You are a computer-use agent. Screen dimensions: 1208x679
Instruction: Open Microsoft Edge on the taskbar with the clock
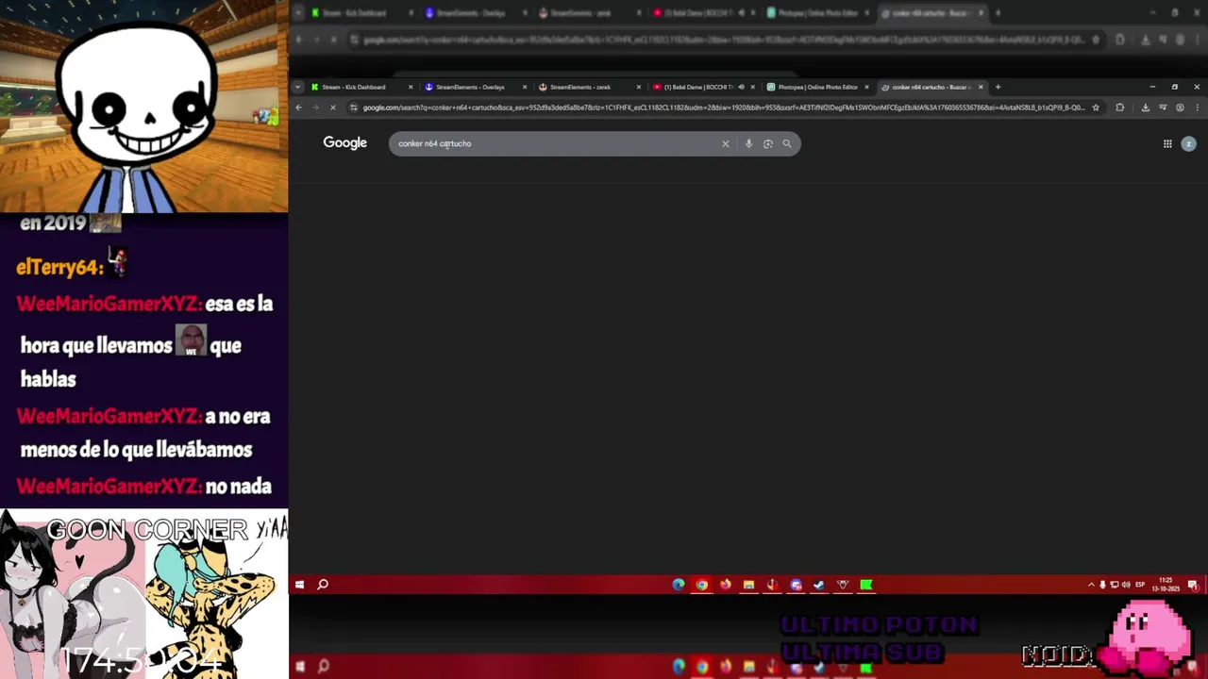[x=679, y=585]
